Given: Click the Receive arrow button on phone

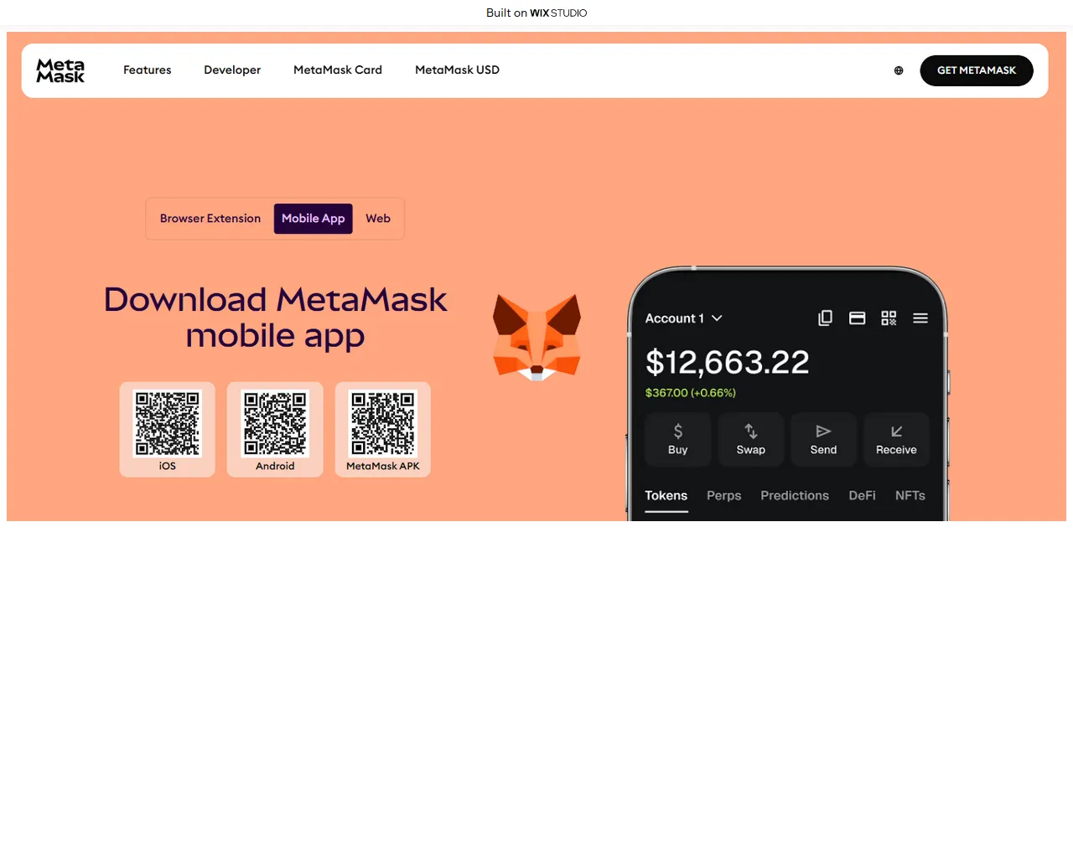Looking at the screenshot, I should point(896,439).
